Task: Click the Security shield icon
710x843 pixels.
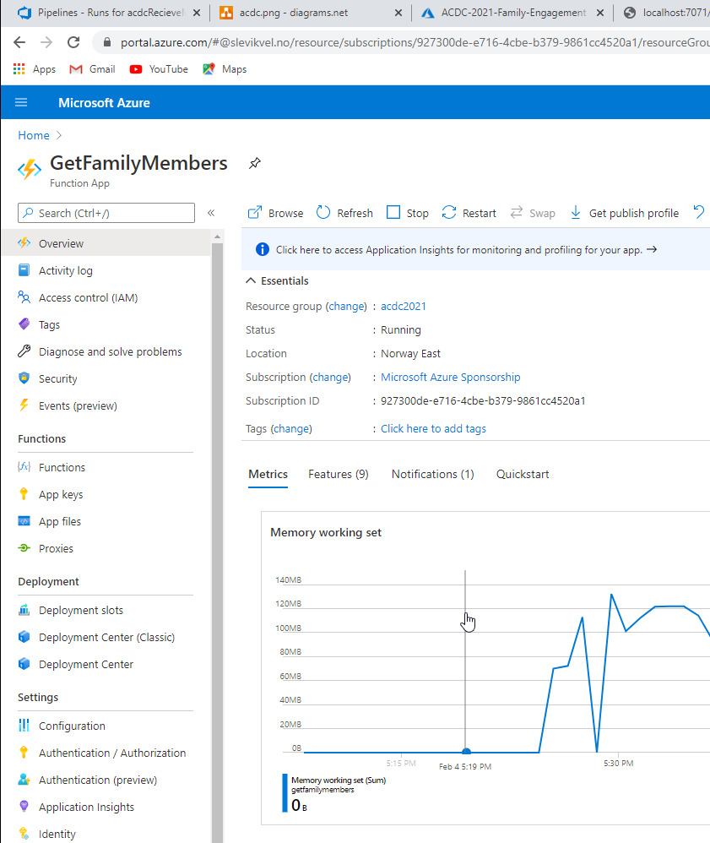Action: 24,378
